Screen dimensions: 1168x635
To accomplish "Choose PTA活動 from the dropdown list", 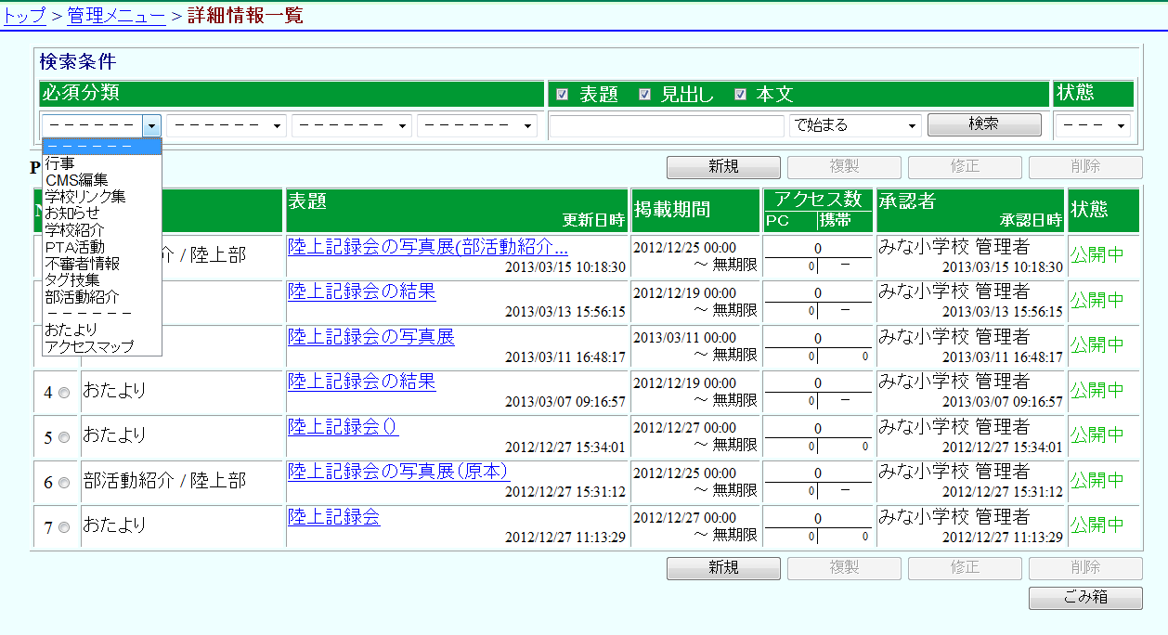I will (x=102, y=247).
